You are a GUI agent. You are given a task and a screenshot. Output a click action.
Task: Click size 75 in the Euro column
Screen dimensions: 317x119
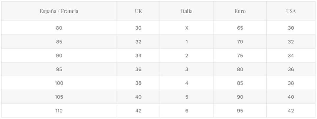pos(240,56)
